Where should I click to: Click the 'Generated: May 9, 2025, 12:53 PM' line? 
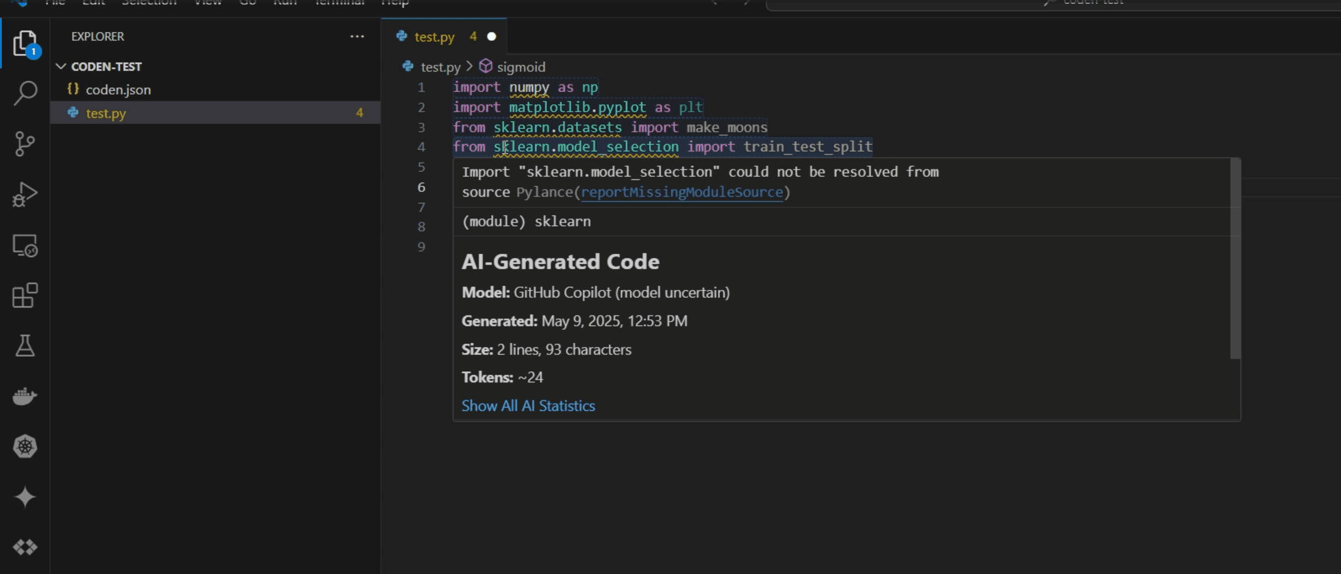[574, 321]
